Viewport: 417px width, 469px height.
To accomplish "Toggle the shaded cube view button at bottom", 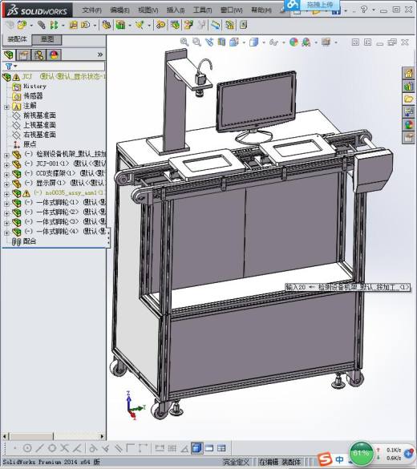I will click(x=196, y=448).
